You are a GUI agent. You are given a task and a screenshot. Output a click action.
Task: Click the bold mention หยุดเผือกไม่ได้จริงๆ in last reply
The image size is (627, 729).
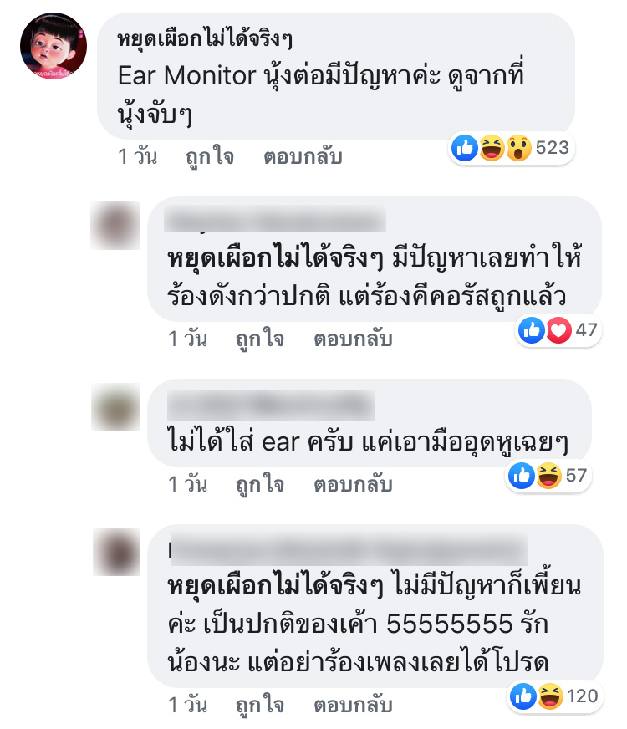(x=275, y=584)
